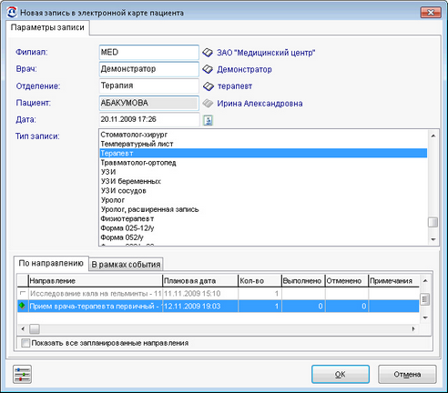Click the Отделение field containing Терапия
This screenshot has width=448, height=393.
[148, 86]
